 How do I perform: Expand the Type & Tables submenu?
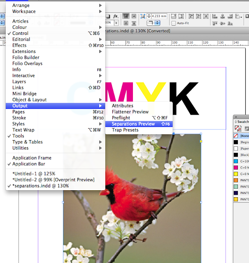click(x=56, y=142)
